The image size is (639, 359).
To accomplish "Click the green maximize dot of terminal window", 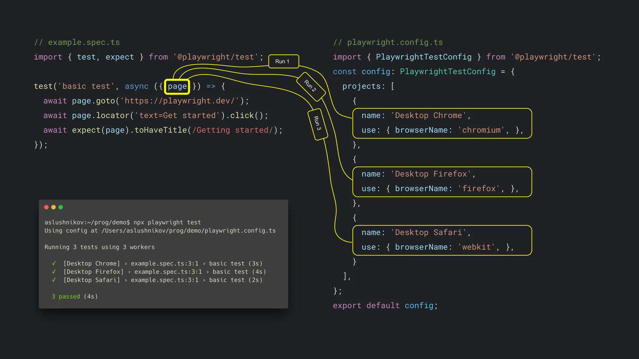I will click(61, 207).
